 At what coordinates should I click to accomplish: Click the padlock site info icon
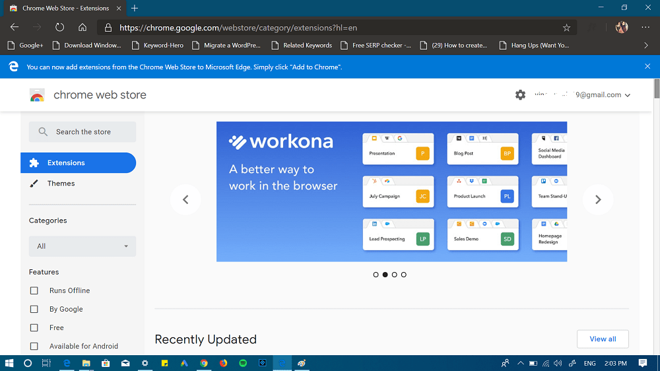108,28
